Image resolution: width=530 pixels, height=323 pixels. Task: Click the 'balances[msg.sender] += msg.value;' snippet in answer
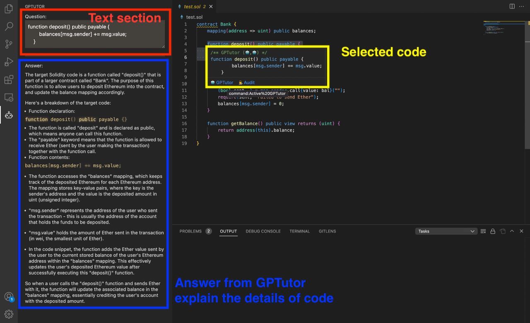click(x=73, y=166)
